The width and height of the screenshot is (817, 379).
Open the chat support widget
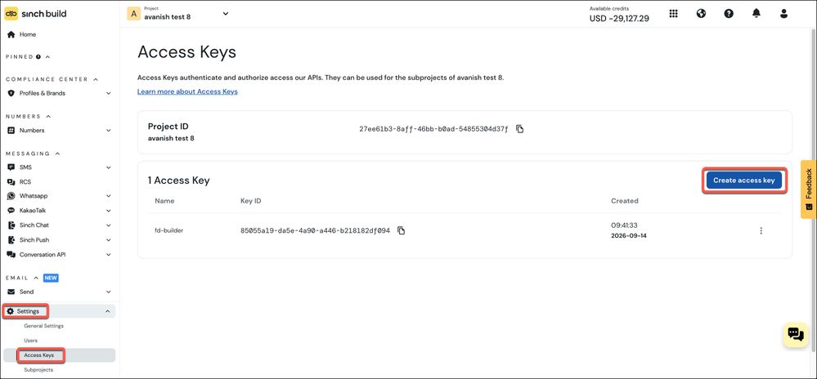click(795, 334)
